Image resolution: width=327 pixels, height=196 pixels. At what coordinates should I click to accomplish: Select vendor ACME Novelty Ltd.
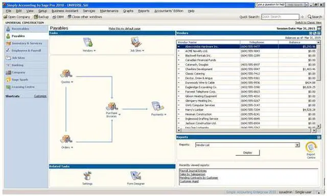tap(196, 51)
